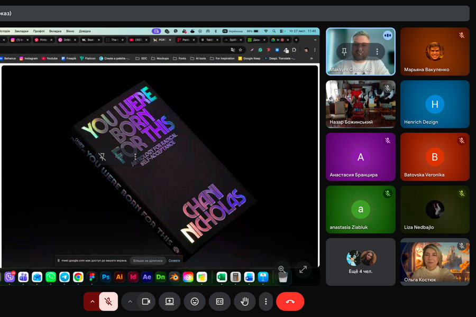This screenshot has height=317, width=476.
Task: Expand shared screen to fullscreen
Action: click(303, 269)
